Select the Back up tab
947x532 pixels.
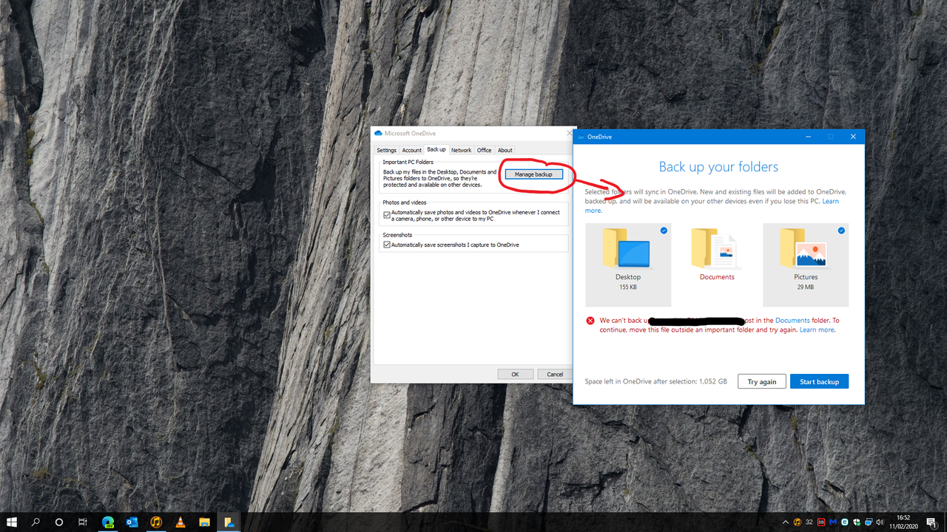click(x=437, y=149)
